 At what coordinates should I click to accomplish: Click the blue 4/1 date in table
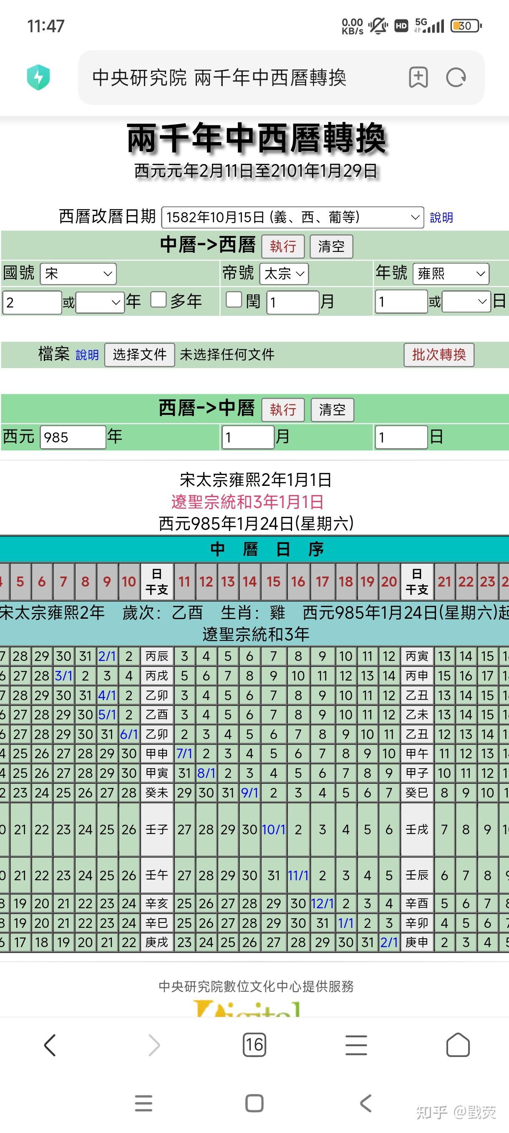pyautogui.click(x=107, y=695)
